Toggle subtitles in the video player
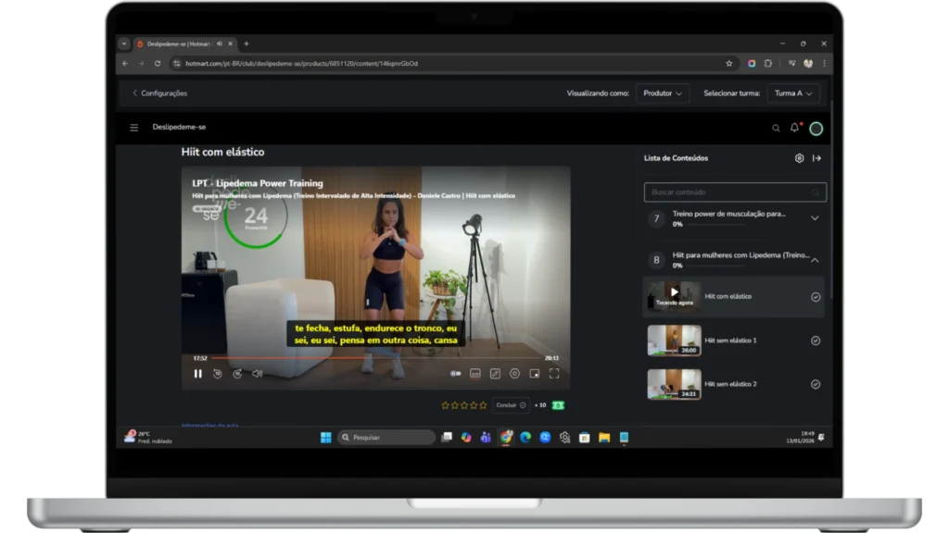The height and width of the screenshot is (533, 949). 474,374
